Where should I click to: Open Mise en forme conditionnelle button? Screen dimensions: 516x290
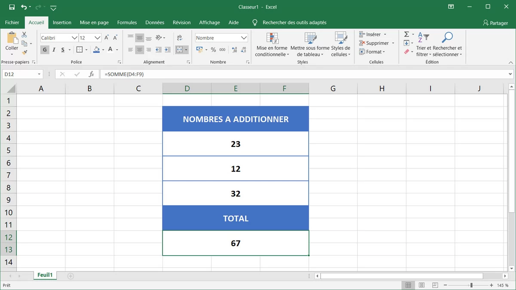[x=272, y=45]
